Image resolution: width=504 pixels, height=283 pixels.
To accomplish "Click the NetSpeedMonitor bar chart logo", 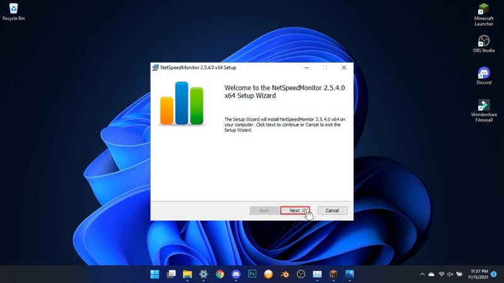I will click(181, 103).
